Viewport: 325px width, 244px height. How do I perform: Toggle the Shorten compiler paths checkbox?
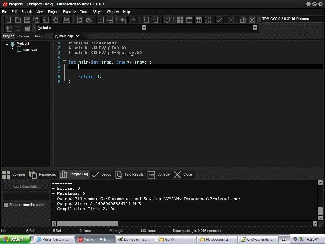[x=6, y=205]
